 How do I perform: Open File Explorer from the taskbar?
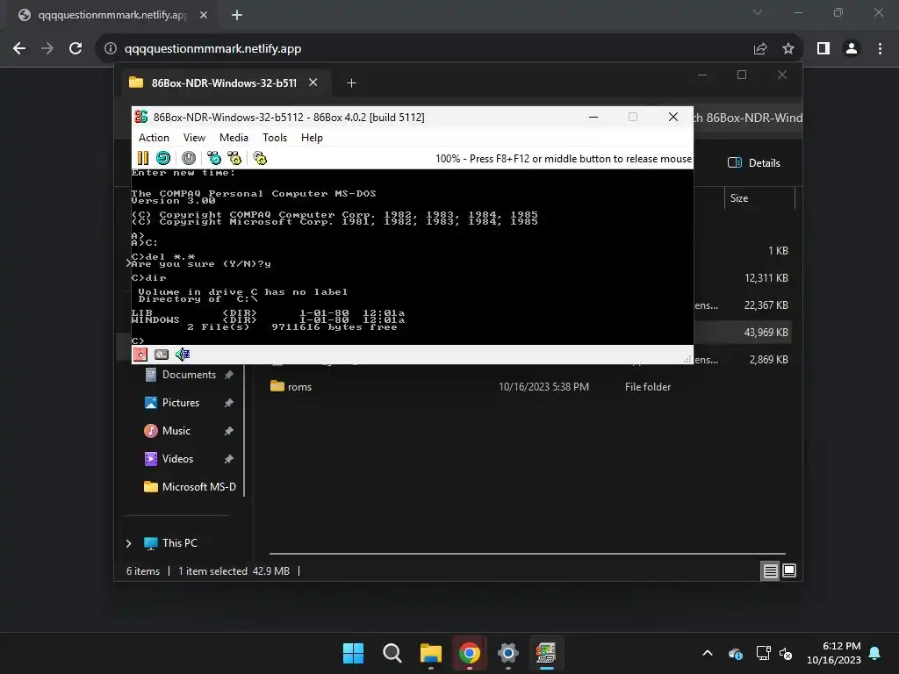click(x=430, y=653)
